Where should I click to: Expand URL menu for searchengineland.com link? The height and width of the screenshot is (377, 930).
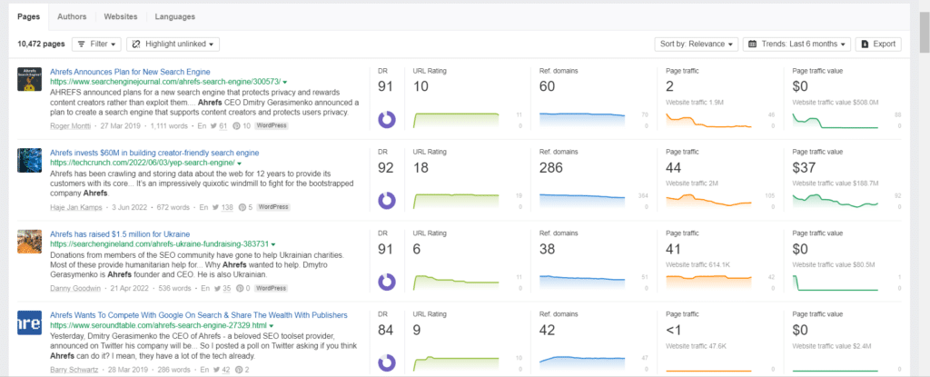point(273,244)
